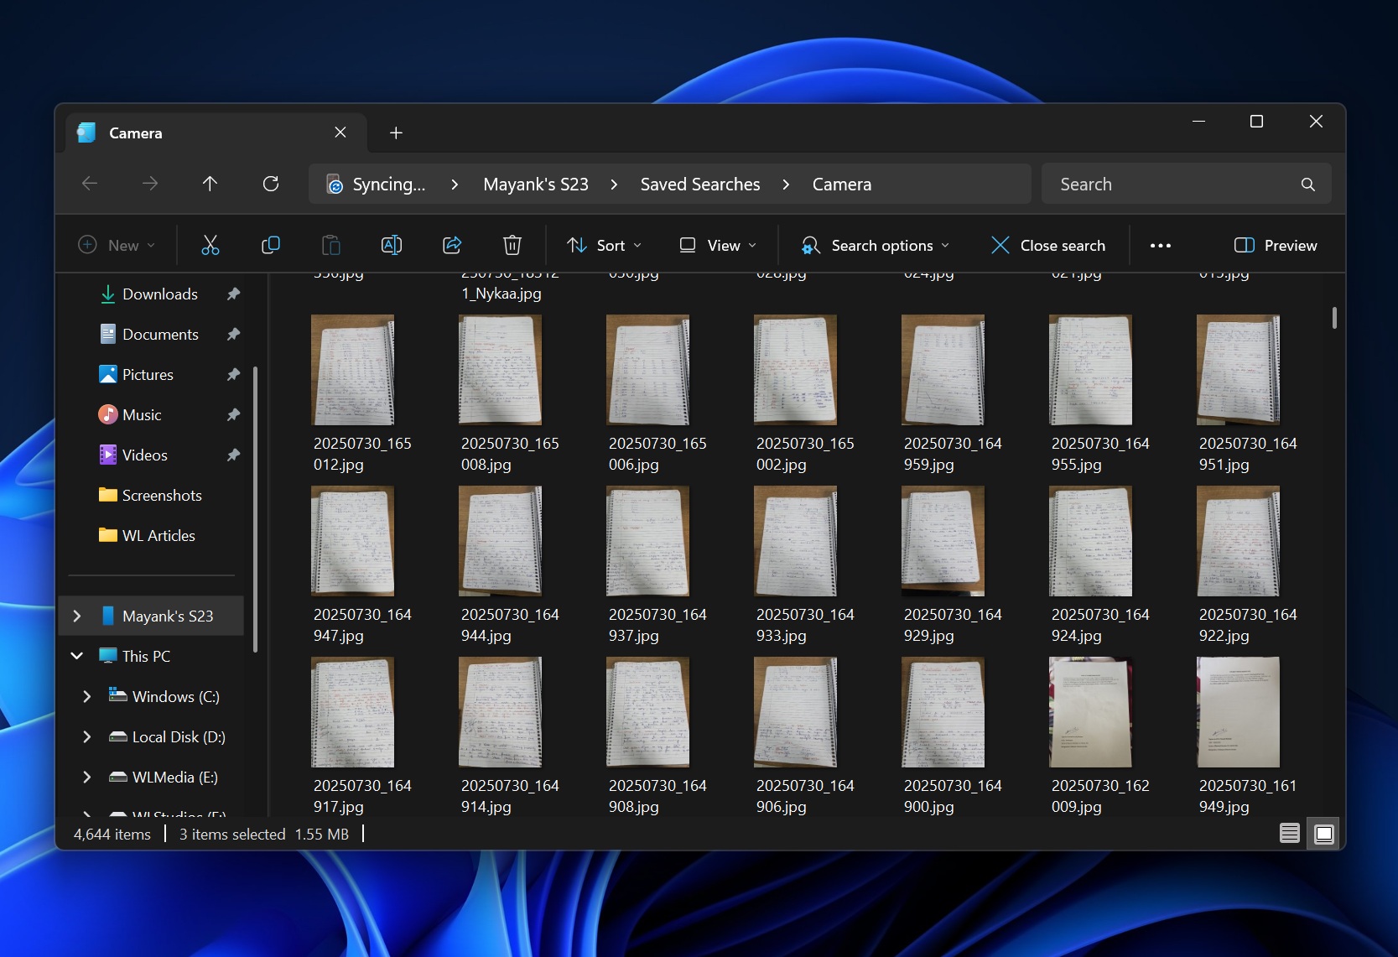Image resolution: width=1398 pixels, height=957 pixels.
Task: Collapse the This PC tree node
Action: [76, 656]
